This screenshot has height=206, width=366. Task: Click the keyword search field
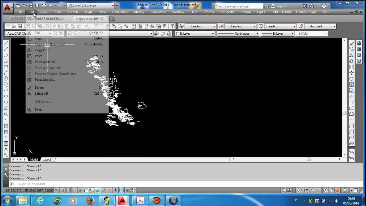pyautogui.click(x=239, y=6)
